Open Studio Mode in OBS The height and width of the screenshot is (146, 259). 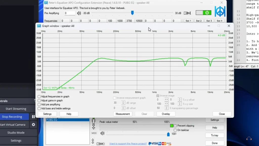[x=16, y=133]
